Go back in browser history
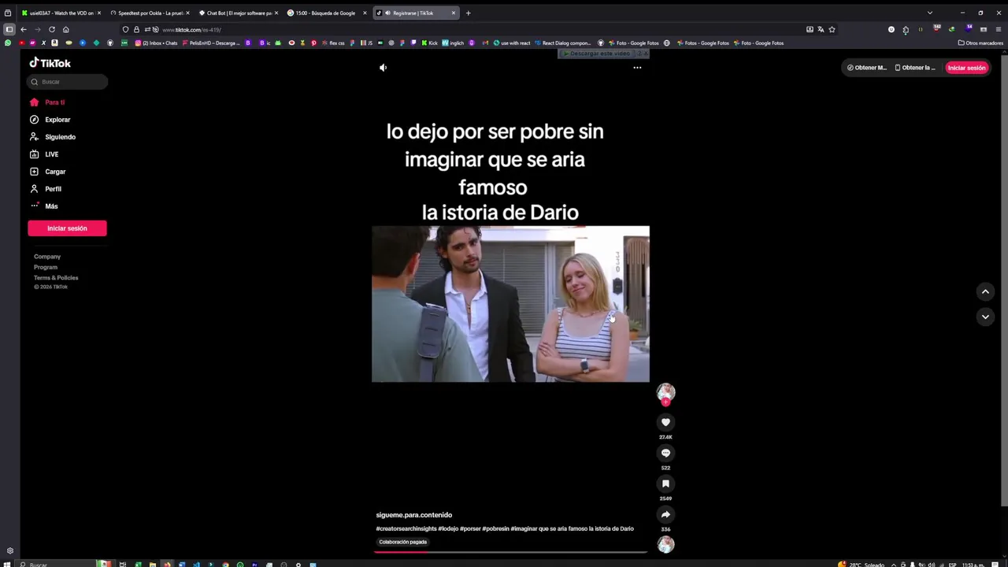Viewport: 1008px width, 567px height. point(24,30)
